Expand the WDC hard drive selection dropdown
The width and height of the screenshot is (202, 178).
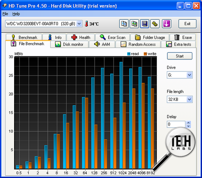click(79, 24)
